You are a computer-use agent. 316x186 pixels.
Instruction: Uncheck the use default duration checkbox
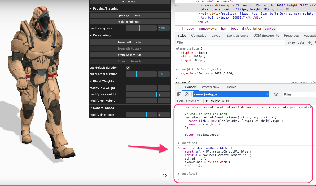(x=128, y=68)
